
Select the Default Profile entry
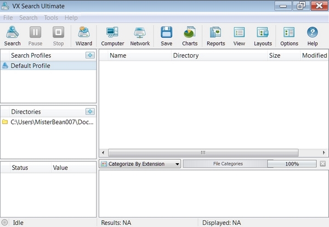[48, 66]
